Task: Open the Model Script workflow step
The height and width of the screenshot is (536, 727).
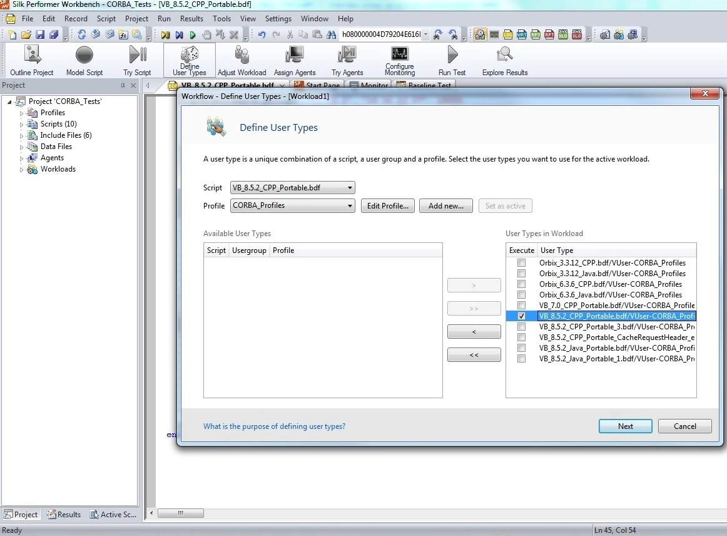Action: click(84, 60)
